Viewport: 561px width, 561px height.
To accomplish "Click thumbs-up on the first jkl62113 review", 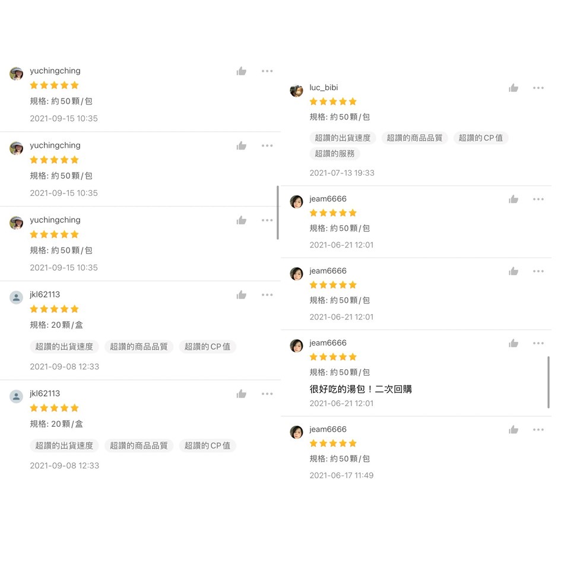I will (241, 295).
